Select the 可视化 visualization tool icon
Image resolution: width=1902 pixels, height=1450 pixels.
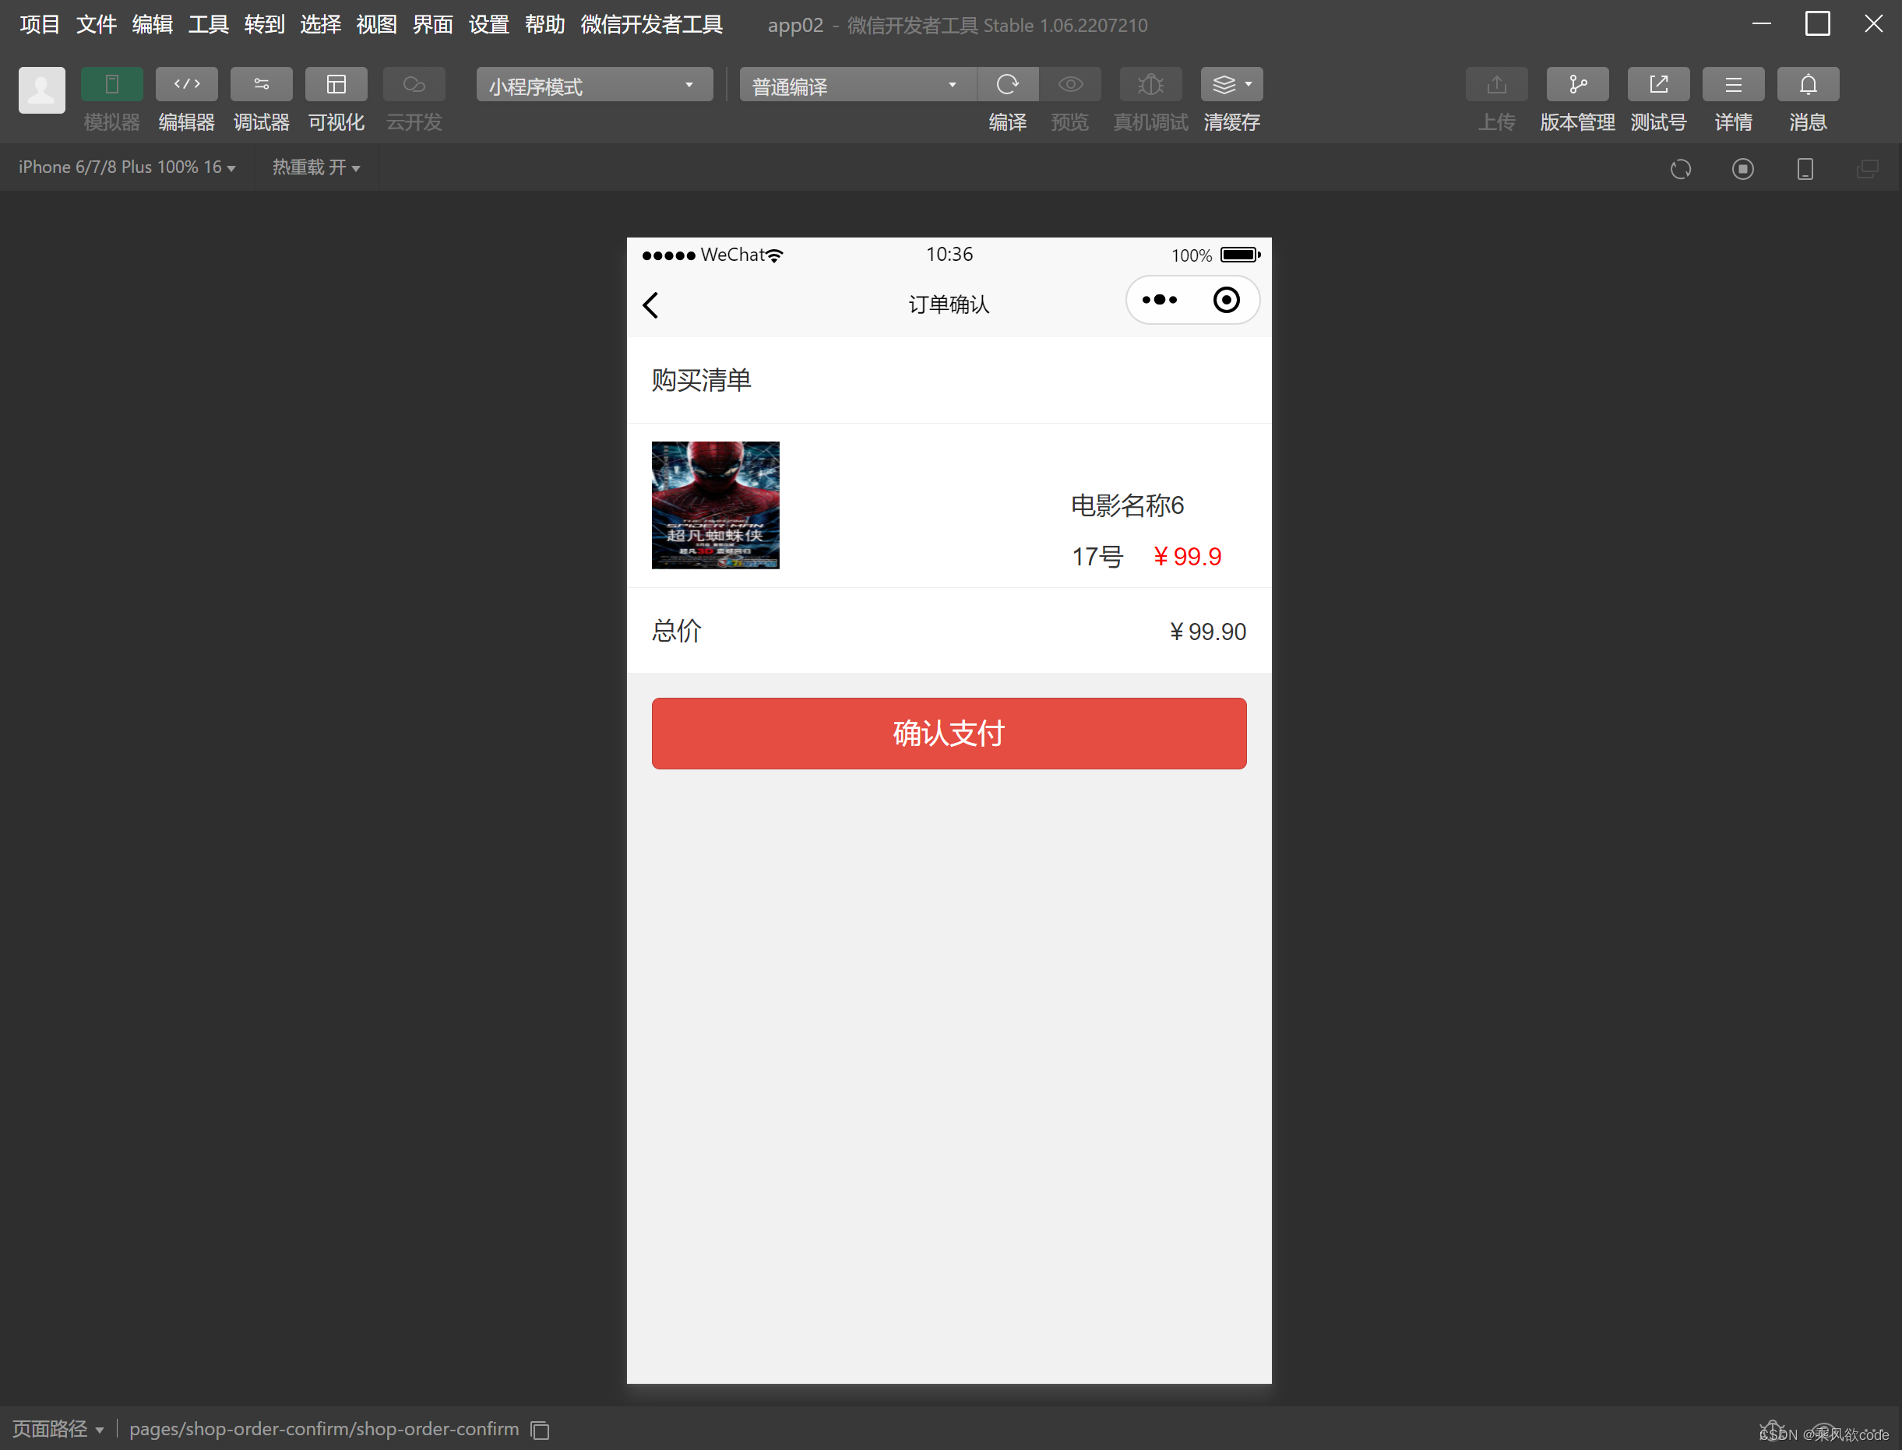(x=336, y=84)
